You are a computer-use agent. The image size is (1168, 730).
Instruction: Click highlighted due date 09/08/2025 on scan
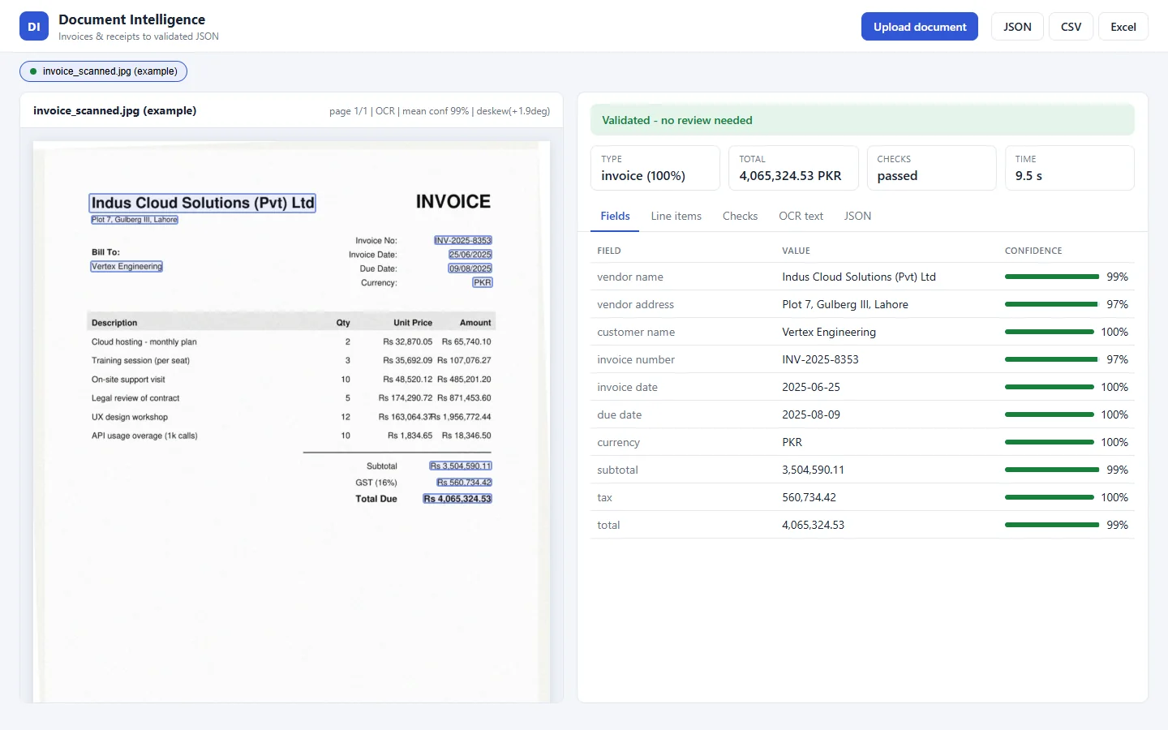pyautogui.click(x=470, y=268)
